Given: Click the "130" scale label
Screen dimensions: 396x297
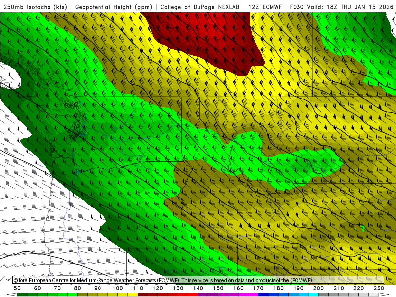Looking at the screenshot, I should click(x=178, y=288).
